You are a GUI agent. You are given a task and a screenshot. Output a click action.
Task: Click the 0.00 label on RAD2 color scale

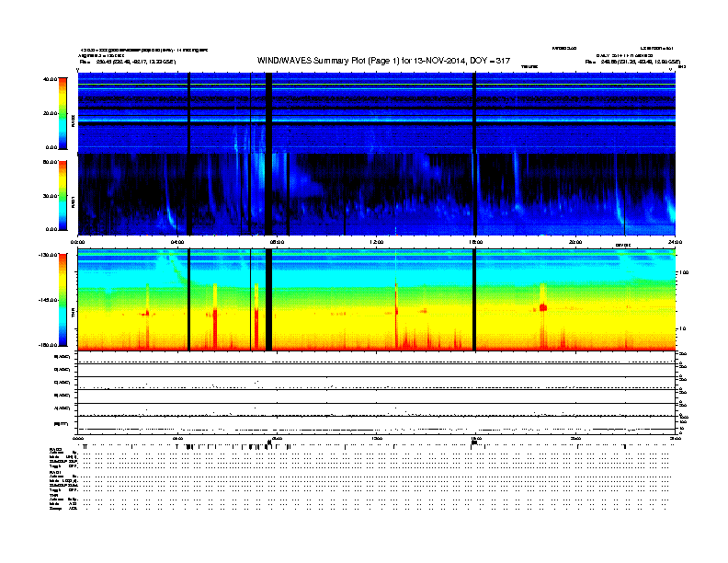pos(51,147)
